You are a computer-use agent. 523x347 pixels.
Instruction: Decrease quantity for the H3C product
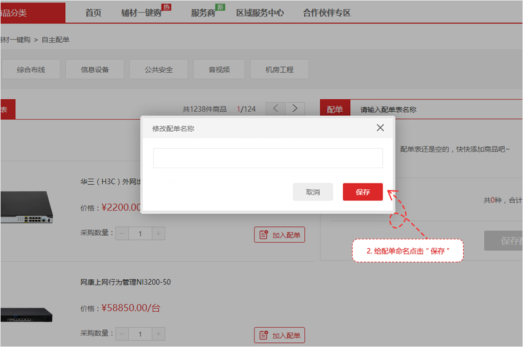[x=122, y=233]
